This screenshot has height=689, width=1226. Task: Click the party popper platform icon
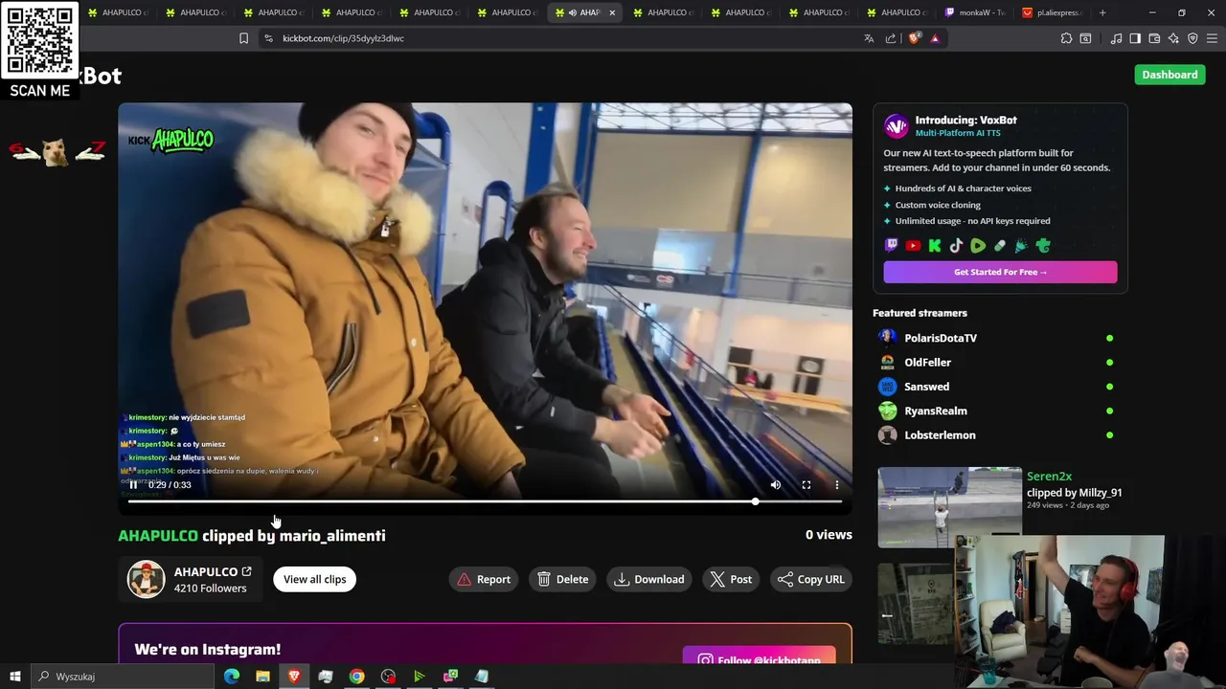point(1021,246)
